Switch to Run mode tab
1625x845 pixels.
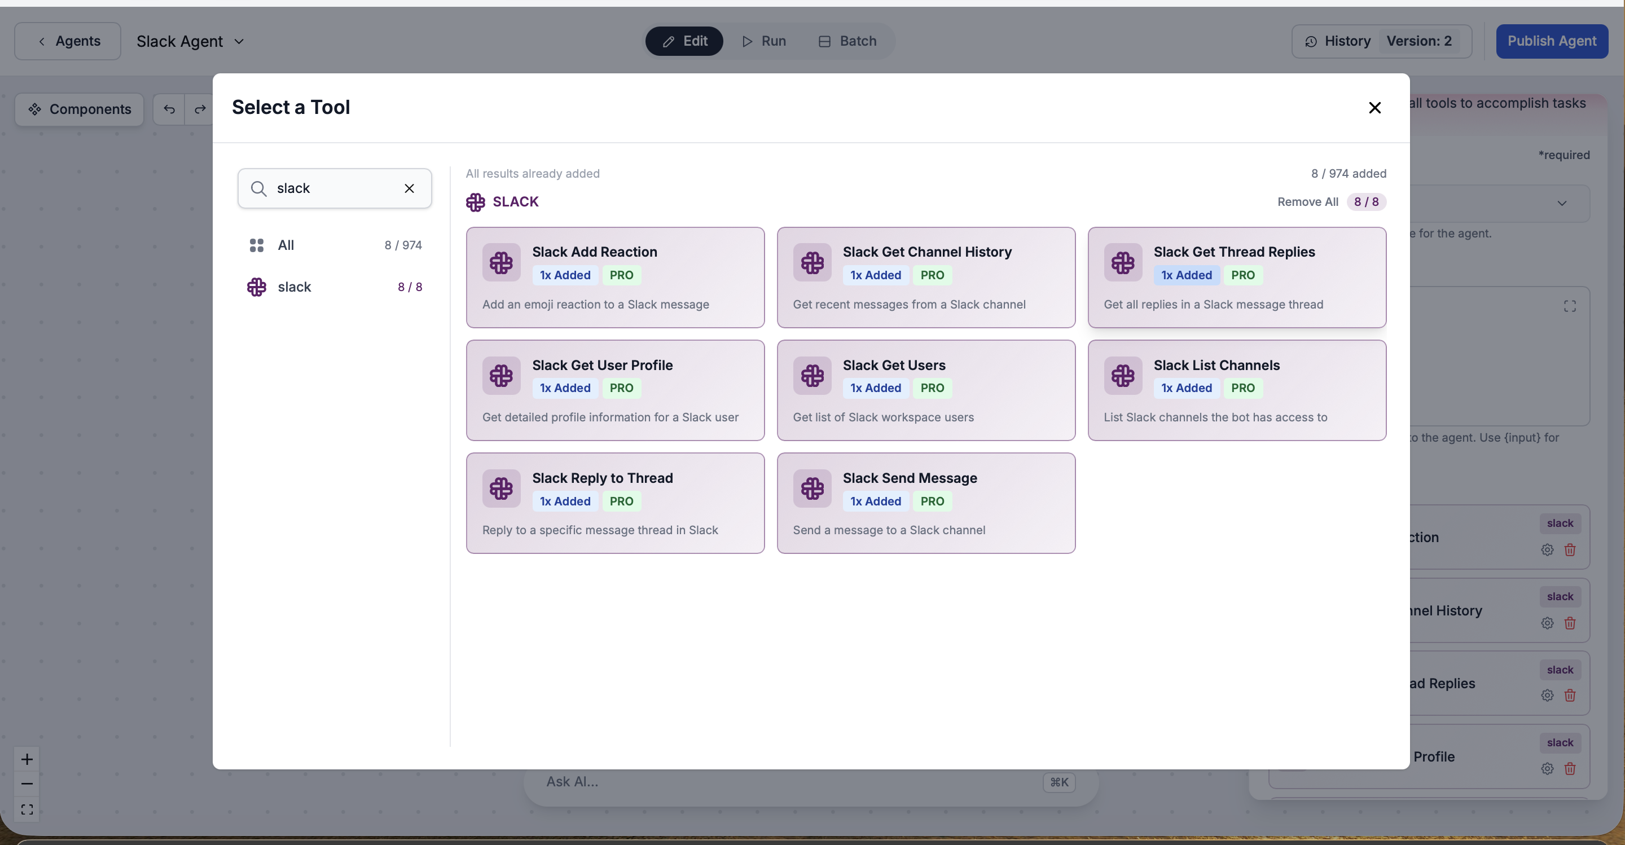764,41
